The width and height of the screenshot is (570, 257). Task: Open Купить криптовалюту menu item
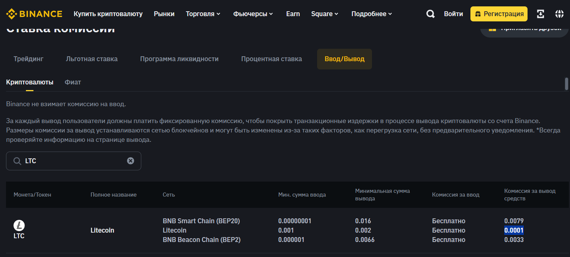108,14
